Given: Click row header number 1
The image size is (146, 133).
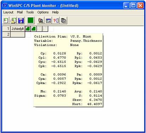Looking at the screenshot, I should (x=6, y=29).
